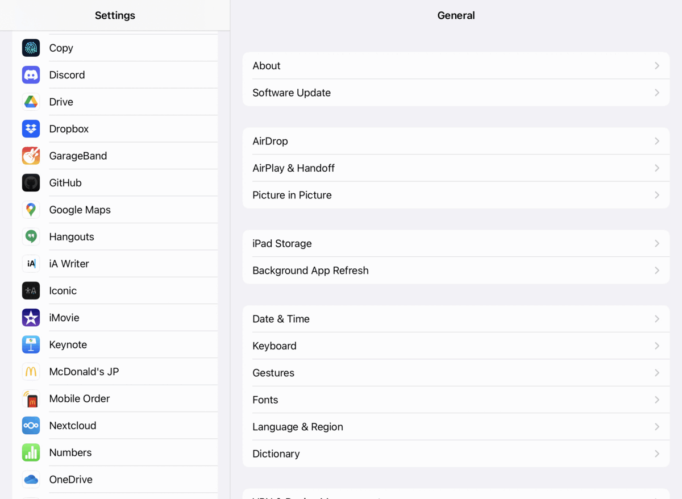Select "Dropbox" in the sidebar
Image resolution: width=682 pixels, height=499 pixels.
click(x=69, y=129)
